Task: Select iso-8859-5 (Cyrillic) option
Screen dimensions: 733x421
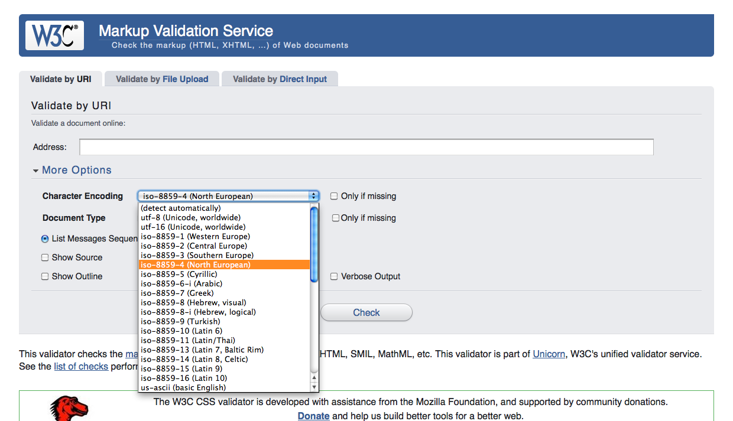Action: [x=224, y=274]
